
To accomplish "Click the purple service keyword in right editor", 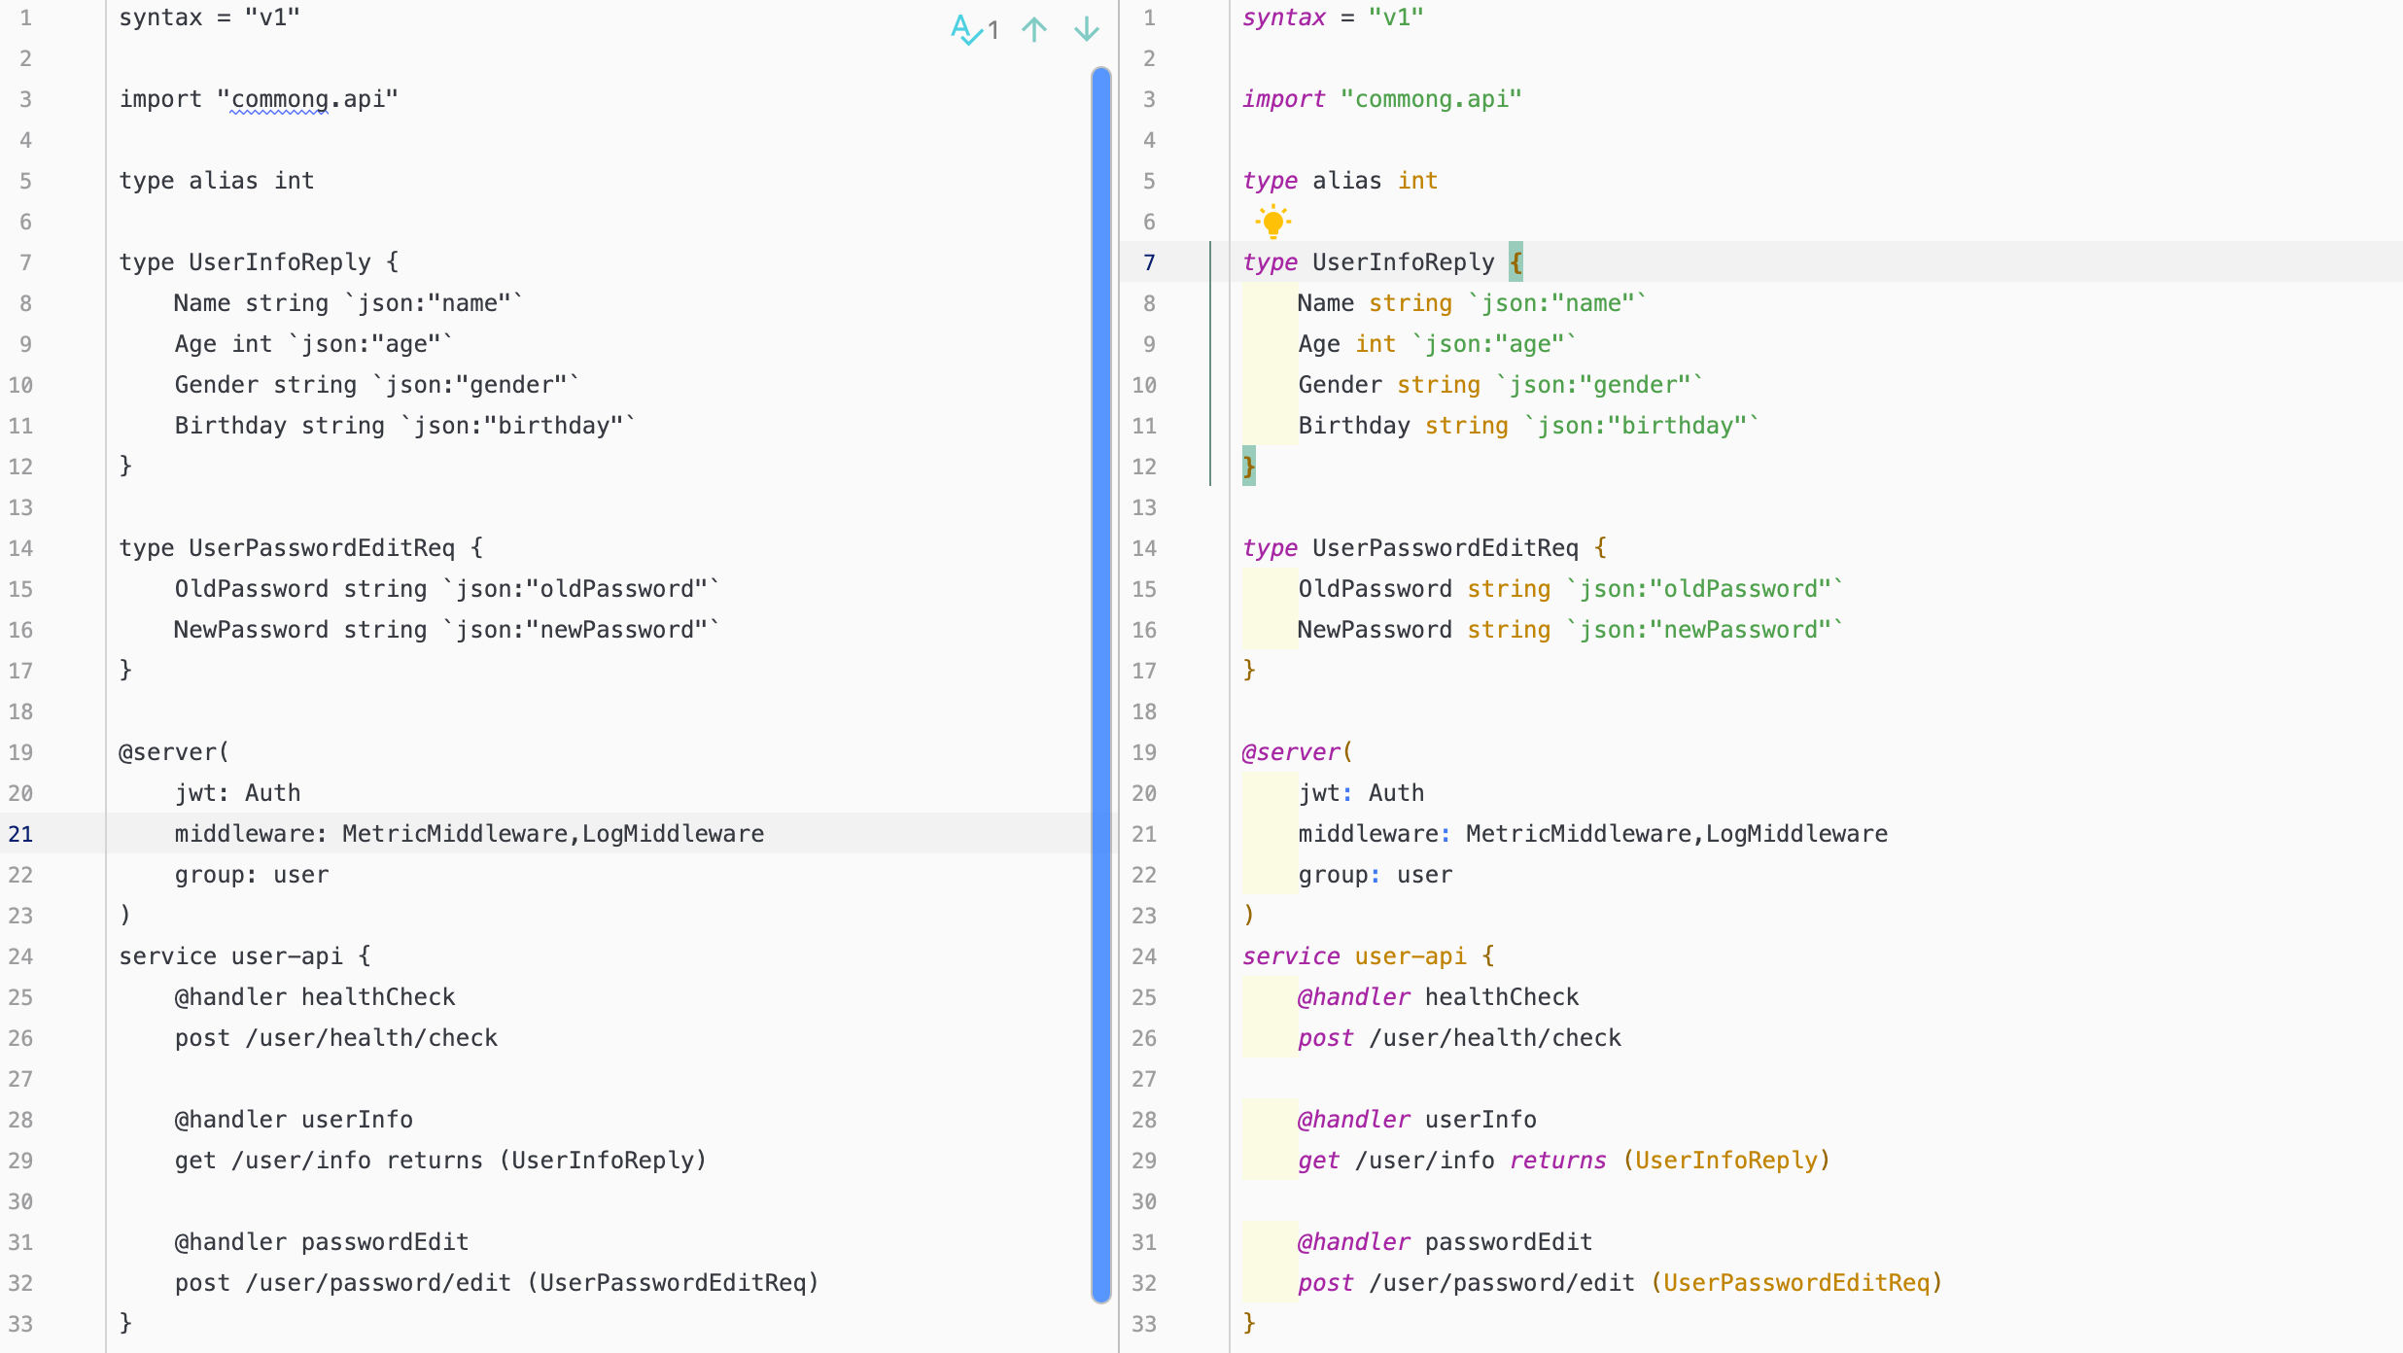I will point(1291,956).
